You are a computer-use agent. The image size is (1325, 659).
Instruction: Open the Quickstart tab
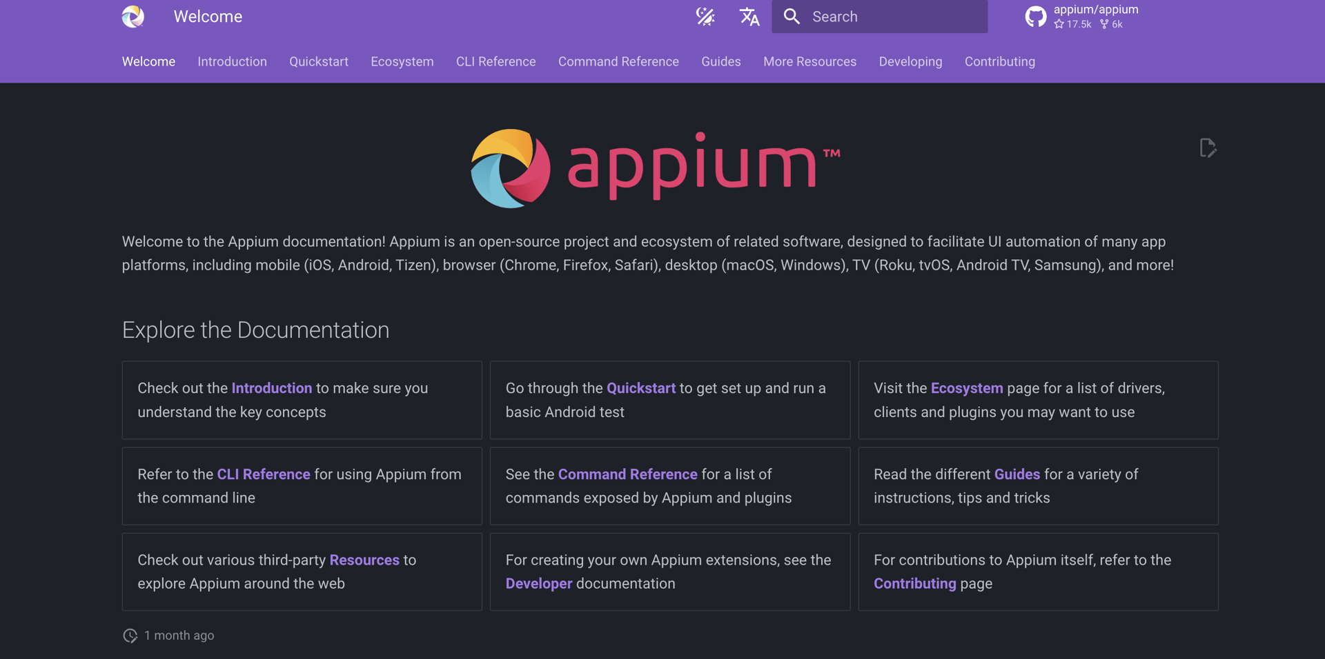318,62
